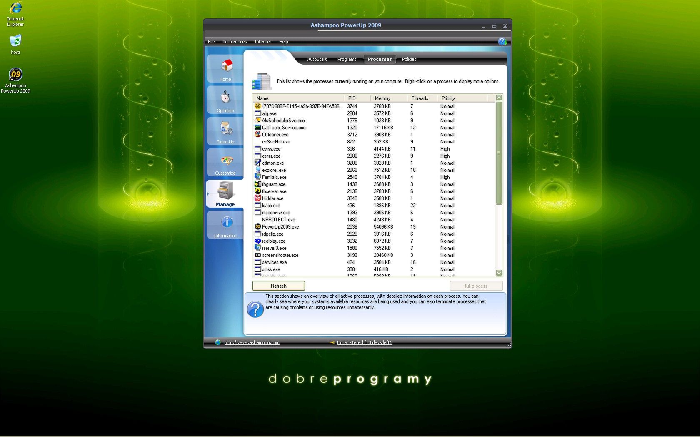Viewport: 700px width, 437px height.
Task: Select the Processes tab
Action: (x=380, y=59)
